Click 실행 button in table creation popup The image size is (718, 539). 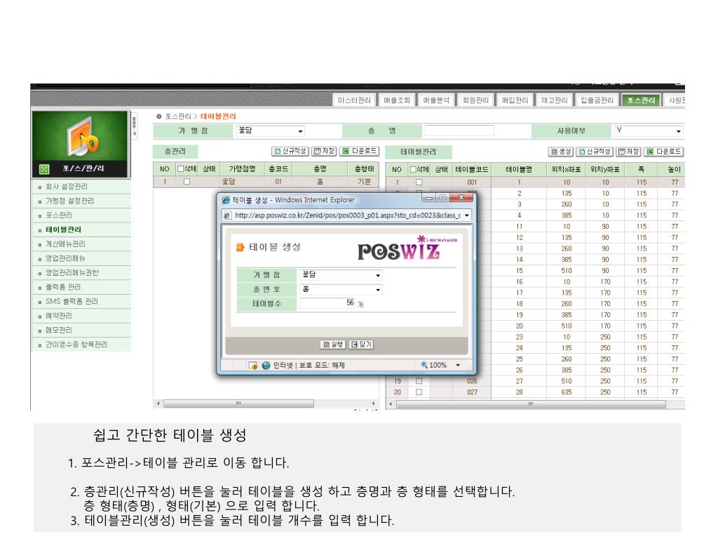(333, 344)
